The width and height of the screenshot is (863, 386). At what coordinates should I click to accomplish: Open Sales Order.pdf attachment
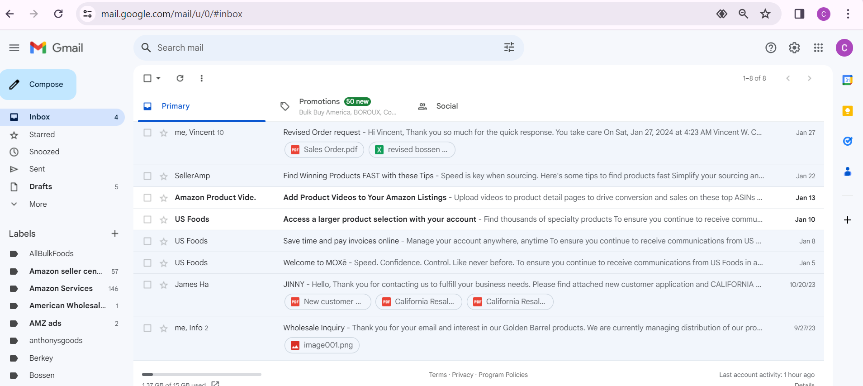[324, 150]
